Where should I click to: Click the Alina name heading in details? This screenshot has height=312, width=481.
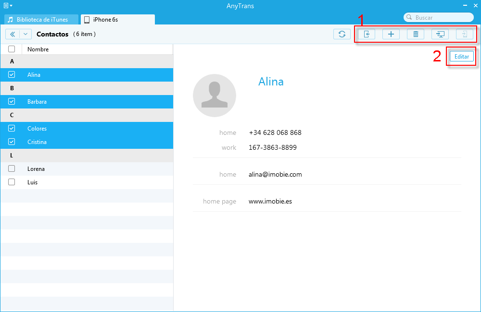coord(271,82)
